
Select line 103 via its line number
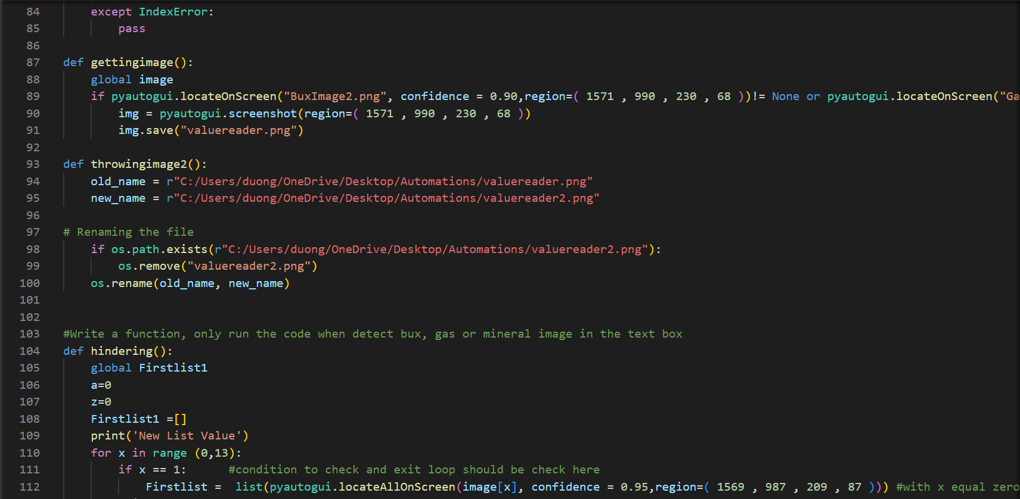[30, 334]
